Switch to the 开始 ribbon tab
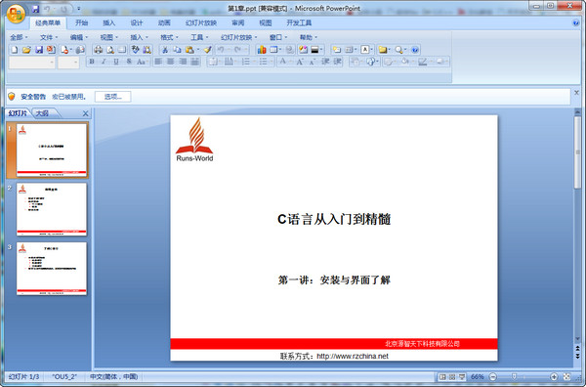 pos(81,22)
